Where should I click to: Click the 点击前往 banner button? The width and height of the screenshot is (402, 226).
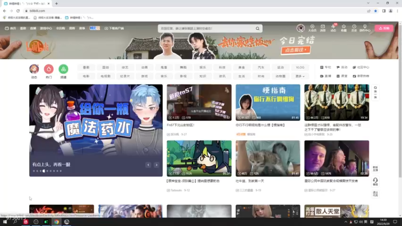coord(295,50)
